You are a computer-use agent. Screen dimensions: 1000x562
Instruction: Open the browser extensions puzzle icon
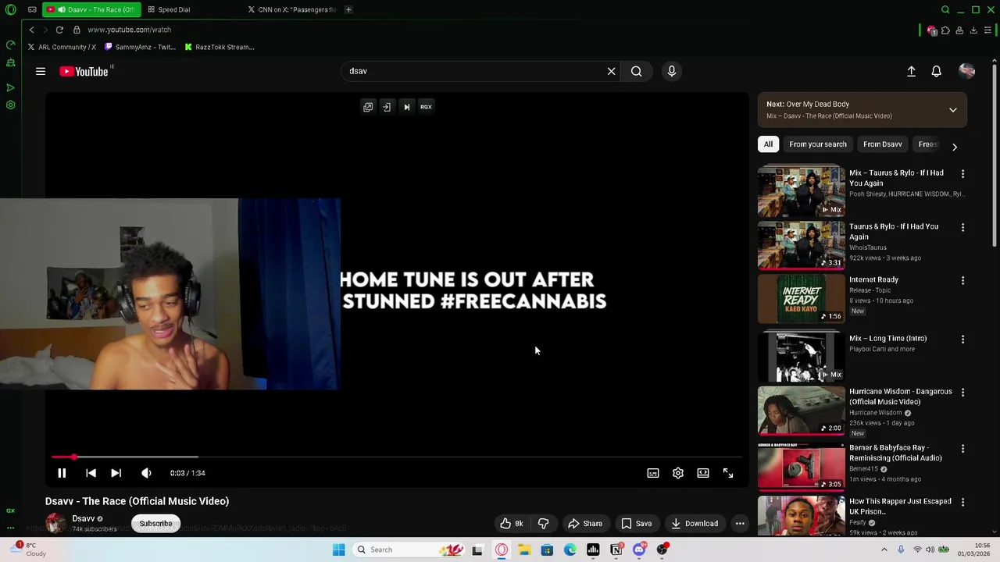coord(945,30)
